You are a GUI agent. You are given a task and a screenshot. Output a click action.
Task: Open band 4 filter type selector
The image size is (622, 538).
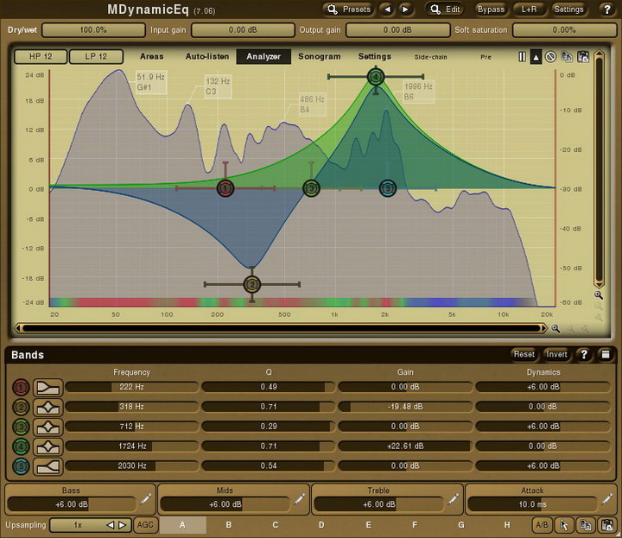[x=48, y=446]
